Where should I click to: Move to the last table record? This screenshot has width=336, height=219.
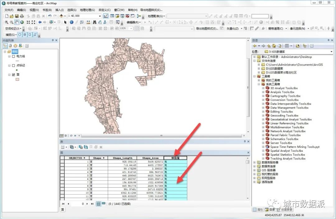(92, 204)
